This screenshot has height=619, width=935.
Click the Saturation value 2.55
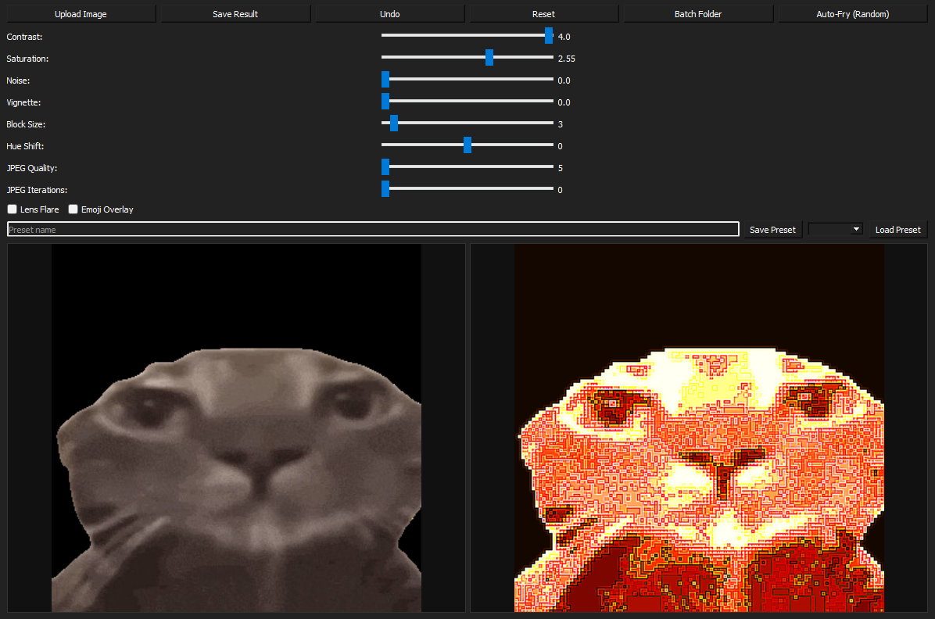pyautogui.click(x=567, y=59)
